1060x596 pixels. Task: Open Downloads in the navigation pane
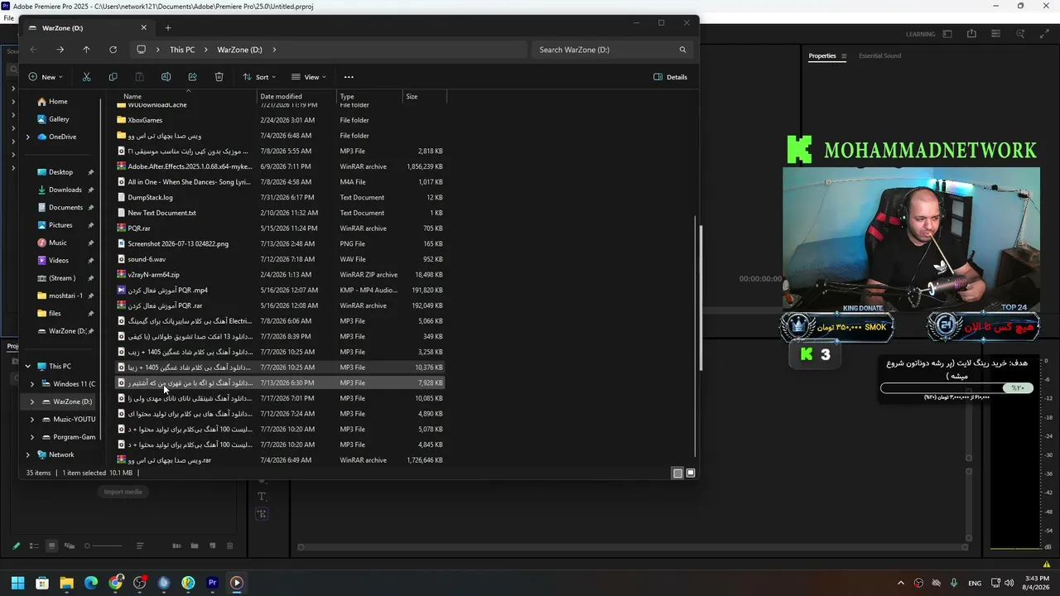point(65,190)
